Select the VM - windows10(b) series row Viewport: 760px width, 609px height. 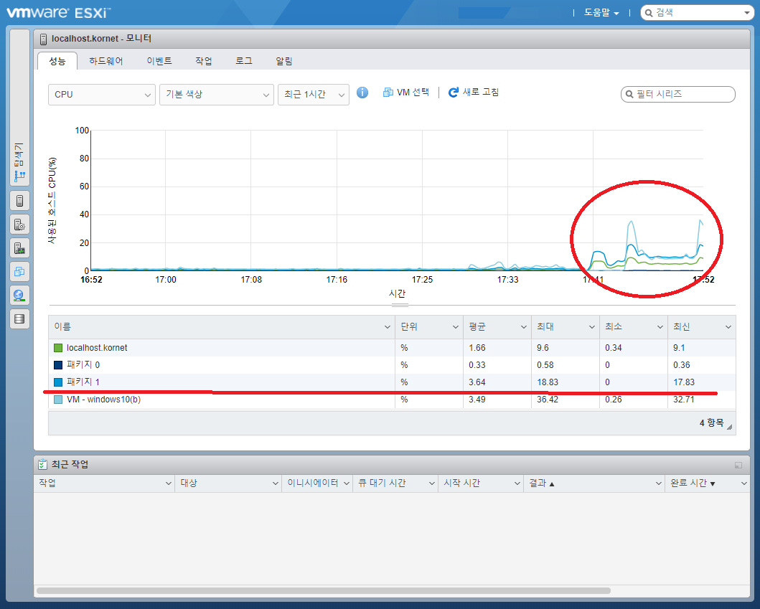coord(392,400)
